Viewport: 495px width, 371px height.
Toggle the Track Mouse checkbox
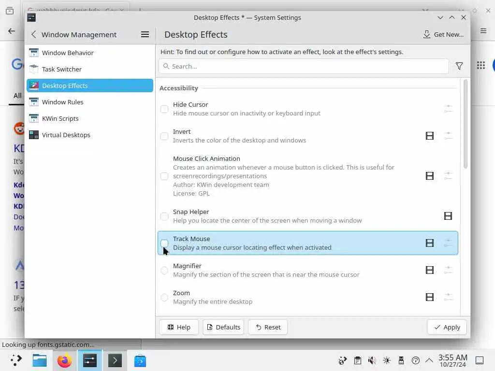coord(164,243)
